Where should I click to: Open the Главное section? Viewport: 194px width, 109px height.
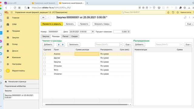coord(15,18)
